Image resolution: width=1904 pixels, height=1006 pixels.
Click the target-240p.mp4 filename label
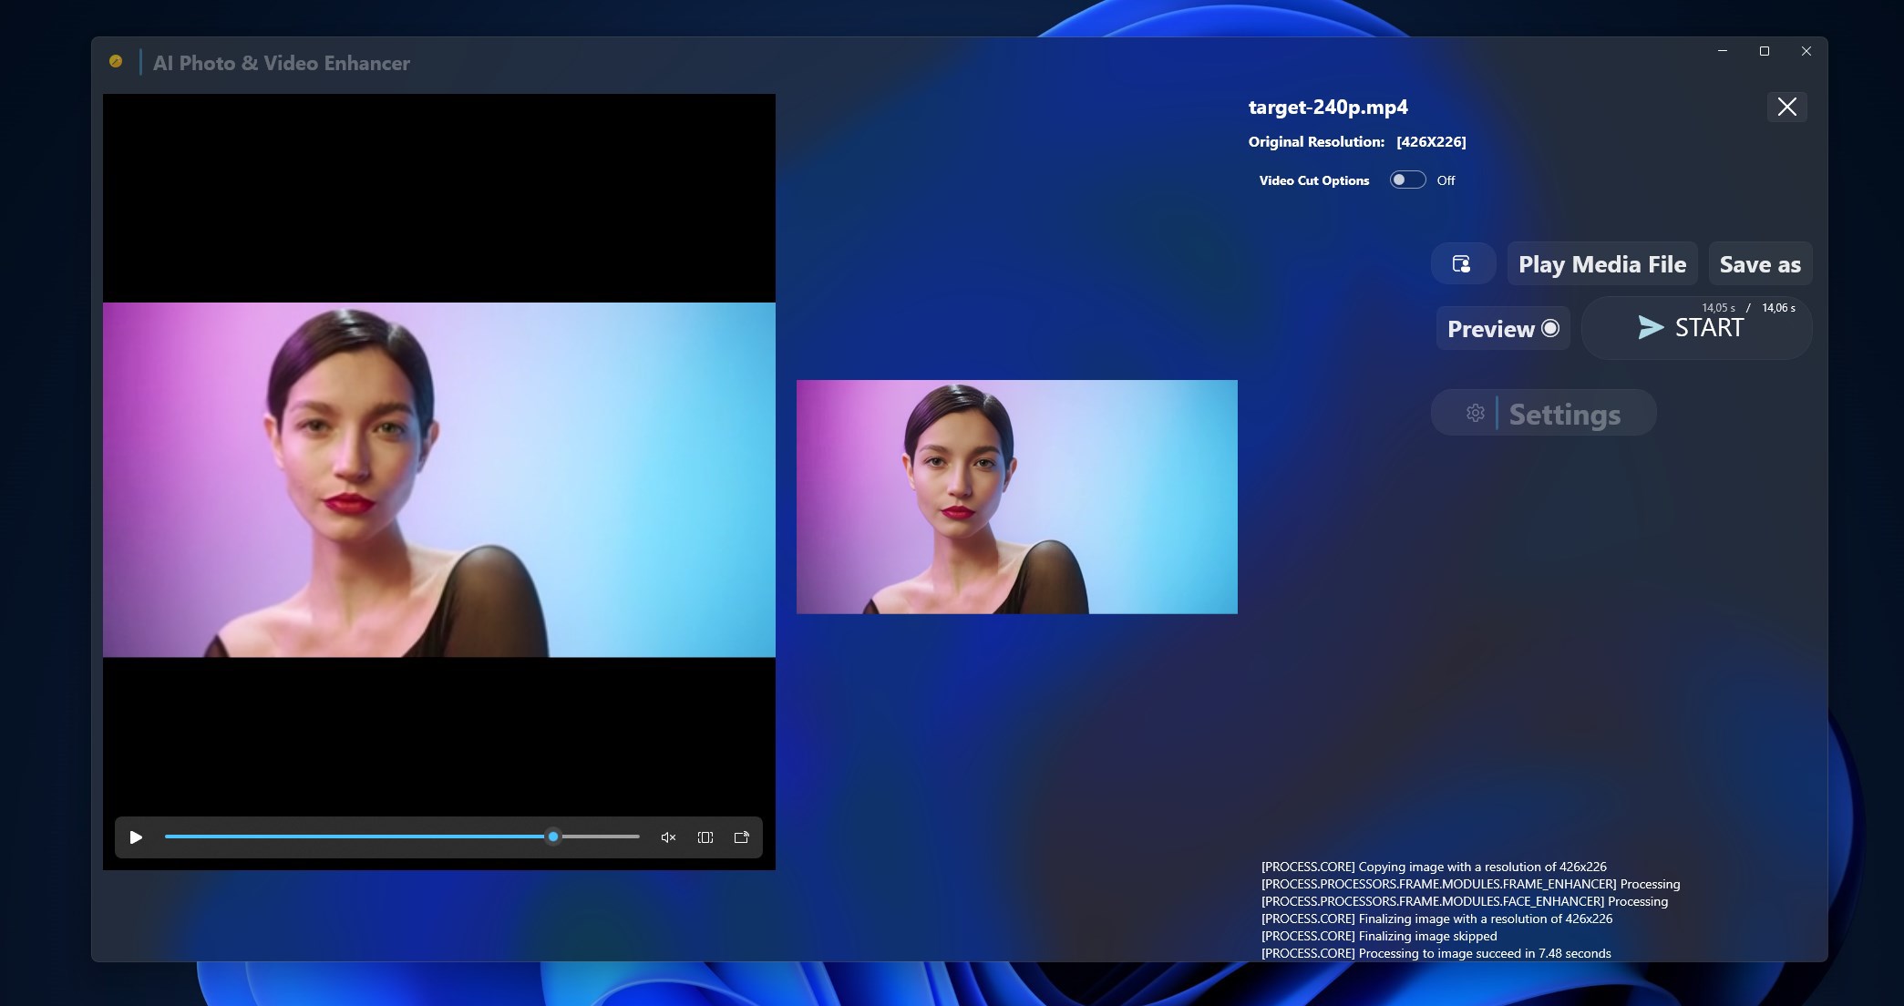pyautogui.click(x=1327, y=107)
